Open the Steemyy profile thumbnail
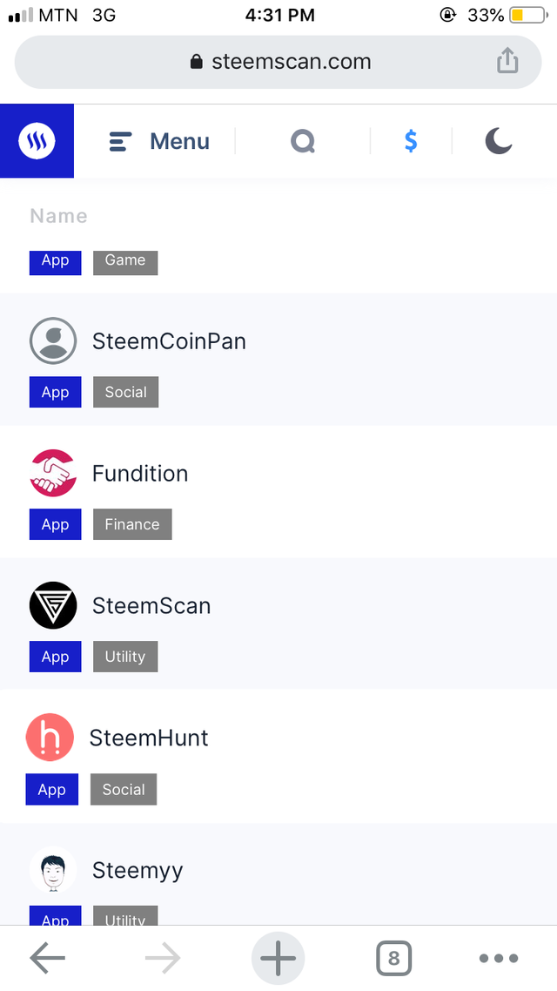557x991 pixels. 53,870
